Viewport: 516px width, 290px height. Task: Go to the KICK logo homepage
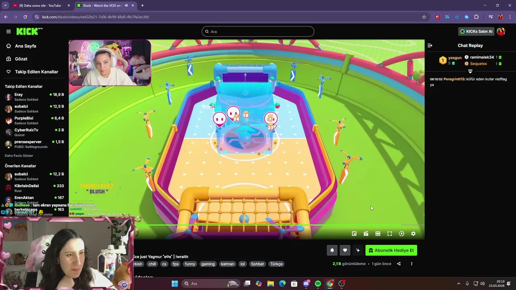[29, 31]
